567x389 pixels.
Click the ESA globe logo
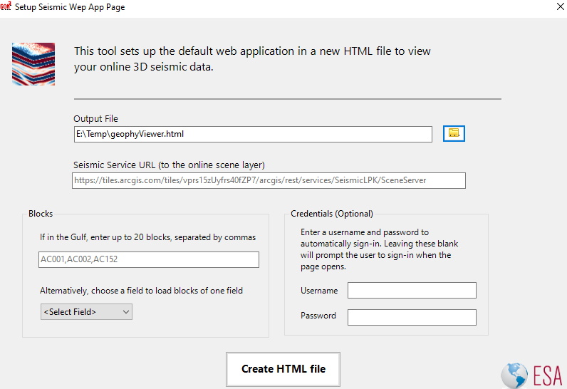[514, 375]
